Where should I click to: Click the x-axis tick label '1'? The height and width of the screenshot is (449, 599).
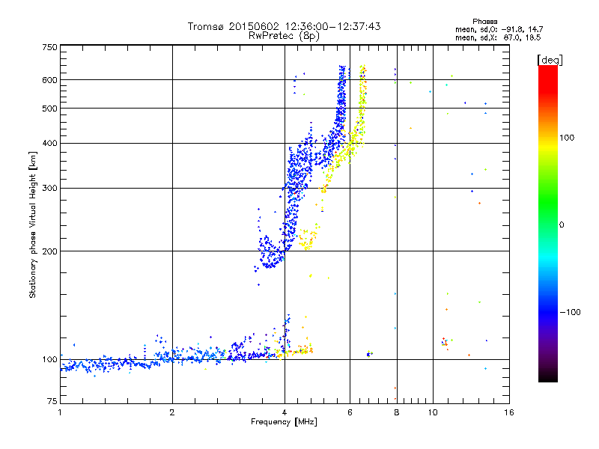60,412
